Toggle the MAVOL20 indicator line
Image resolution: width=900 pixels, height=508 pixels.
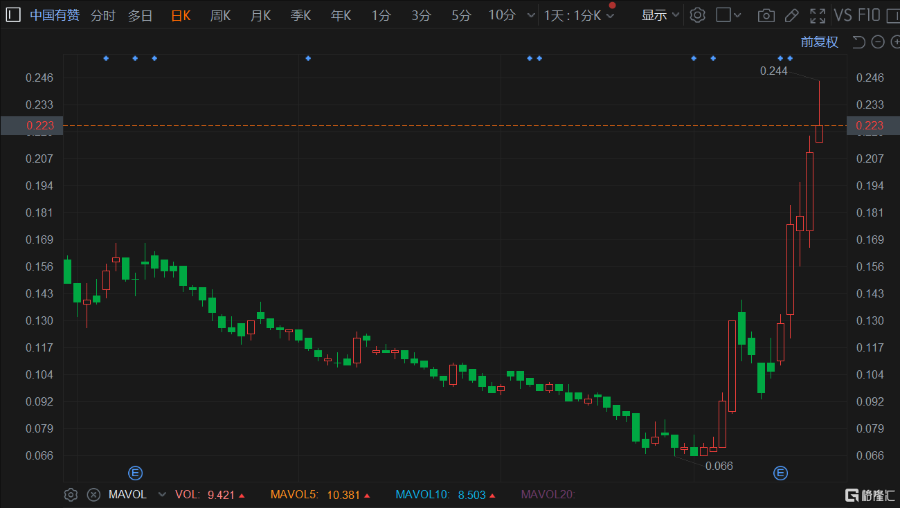(x=548, y=495)
